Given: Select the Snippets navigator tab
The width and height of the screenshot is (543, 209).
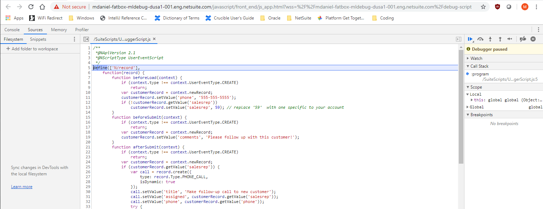Looking at the screenshot, I should point(38,39).
